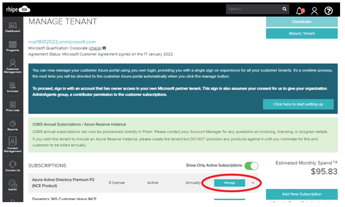Open Price Lists in the sidebar

tap(12, 106)
